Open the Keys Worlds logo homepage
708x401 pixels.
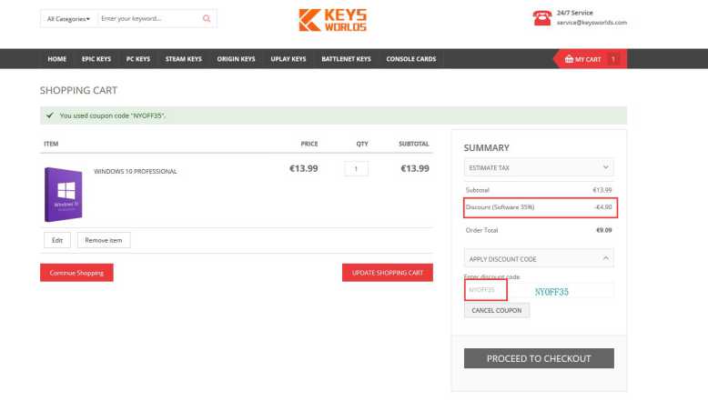(333, 20)
